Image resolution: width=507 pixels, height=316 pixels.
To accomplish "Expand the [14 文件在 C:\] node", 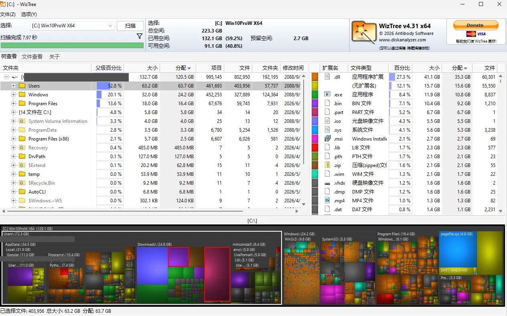I will (13, 112).
